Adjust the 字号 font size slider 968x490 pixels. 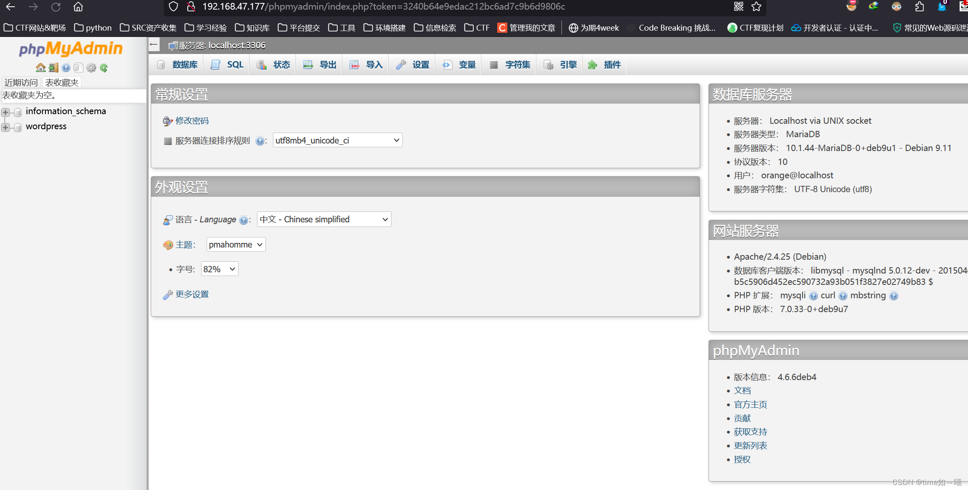tap(219, 269)
